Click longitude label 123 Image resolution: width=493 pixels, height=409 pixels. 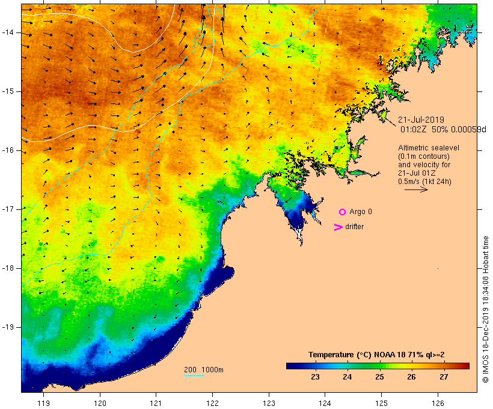click(269, 403)
